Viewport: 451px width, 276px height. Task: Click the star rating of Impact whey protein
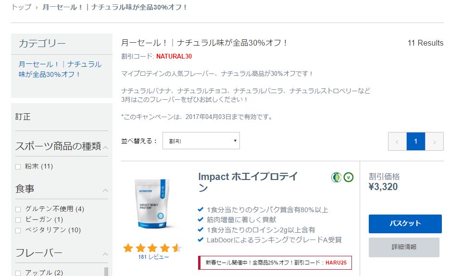coord(152,248)
